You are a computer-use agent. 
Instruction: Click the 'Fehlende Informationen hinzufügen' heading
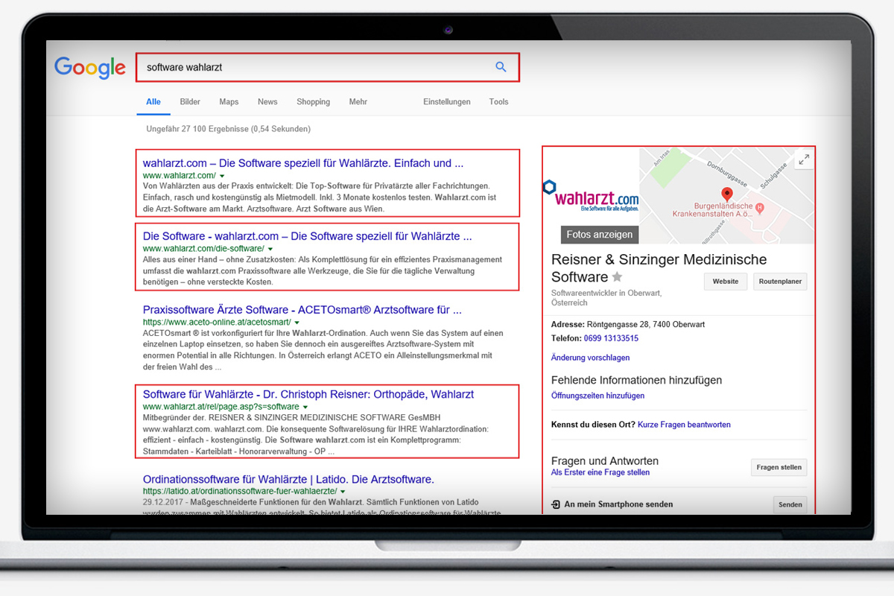click(x=636, y=380)
